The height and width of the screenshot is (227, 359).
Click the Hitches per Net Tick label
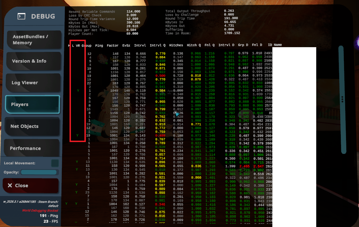coord(89,30)
